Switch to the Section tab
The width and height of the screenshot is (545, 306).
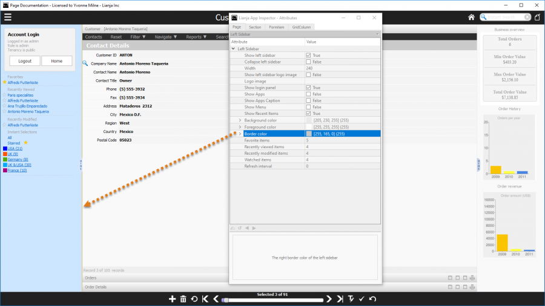[255, 27]
